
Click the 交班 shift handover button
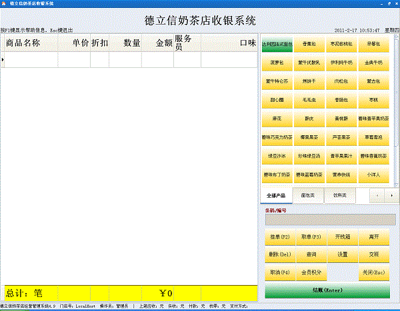pos(374,254)
